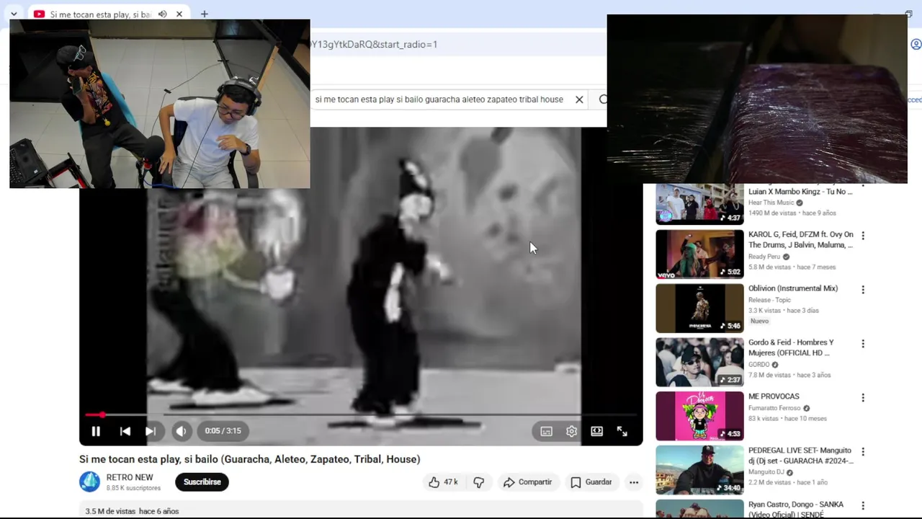Switch to theater mode
This screenshot has height=519, width=922.
(x=596, y=431)
